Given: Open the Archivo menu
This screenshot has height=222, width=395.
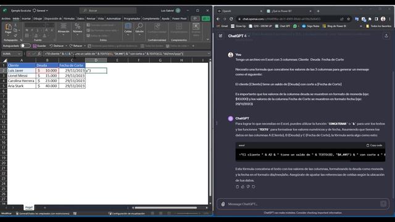Looking at the screenshot, I should (6, 18).
